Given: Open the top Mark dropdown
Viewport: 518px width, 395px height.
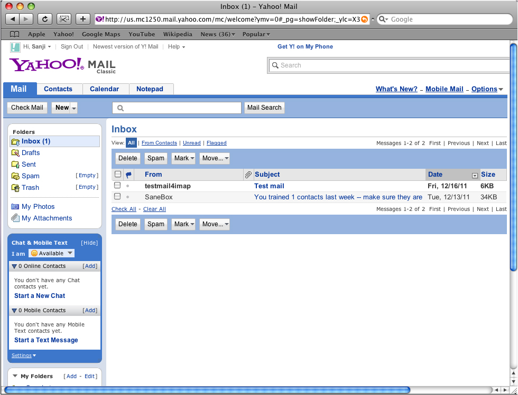Looking at the screenshot, I should coord(183,158).
